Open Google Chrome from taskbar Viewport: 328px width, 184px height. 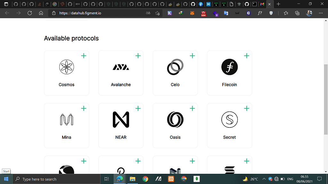point(145,179)
